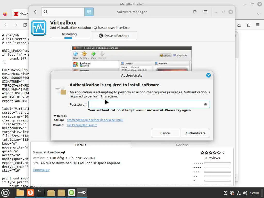Open the Files folder in the taskbar

coord(20,193)
